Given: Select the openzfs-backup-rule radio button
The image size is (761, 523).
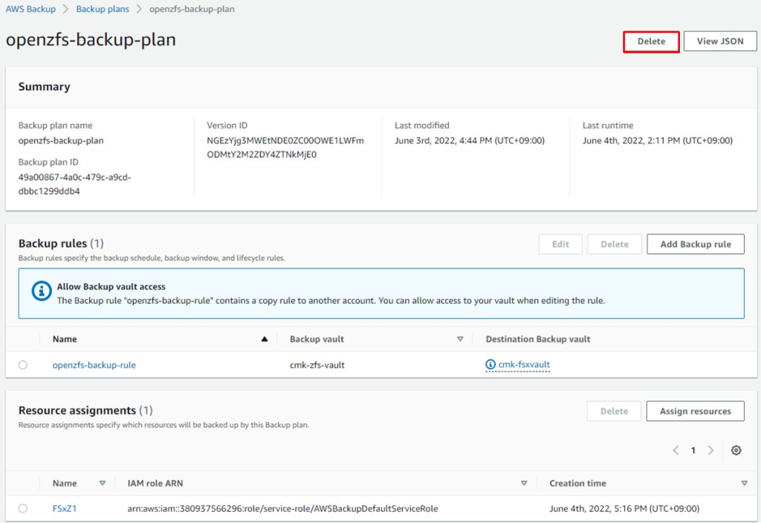Looking at the screenshot, I should click(23, 365).
